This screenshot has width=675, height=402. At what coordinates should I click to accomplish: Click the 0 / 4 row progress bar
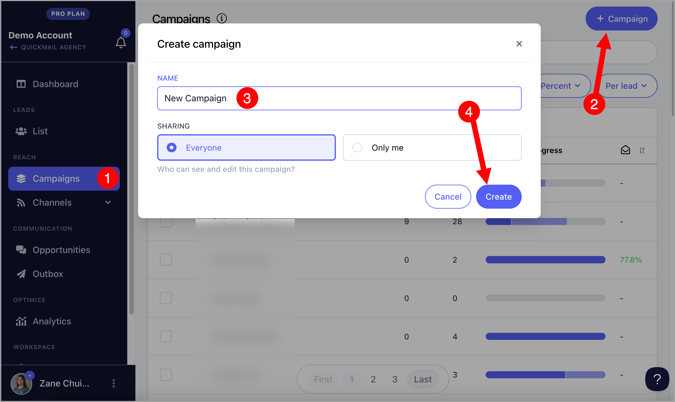(545, 336)
